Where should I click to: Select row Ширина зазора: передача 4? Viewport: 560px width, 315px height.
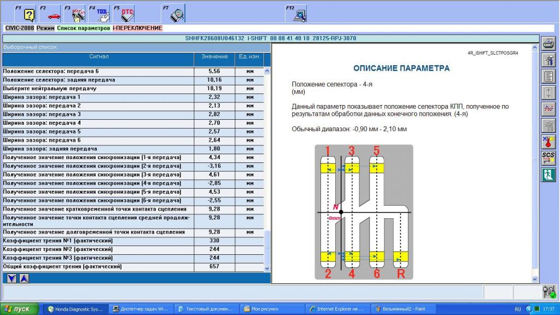(x=133, y=123)
